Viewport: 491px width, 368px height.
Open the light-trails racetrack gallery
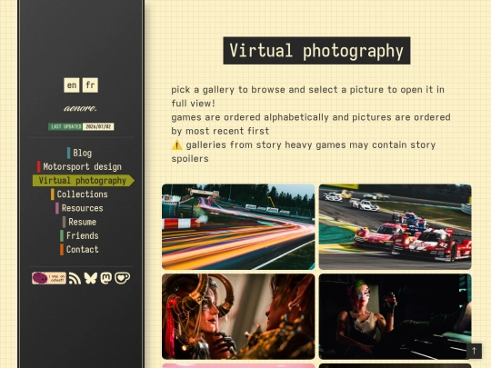[x=238, y=227]
